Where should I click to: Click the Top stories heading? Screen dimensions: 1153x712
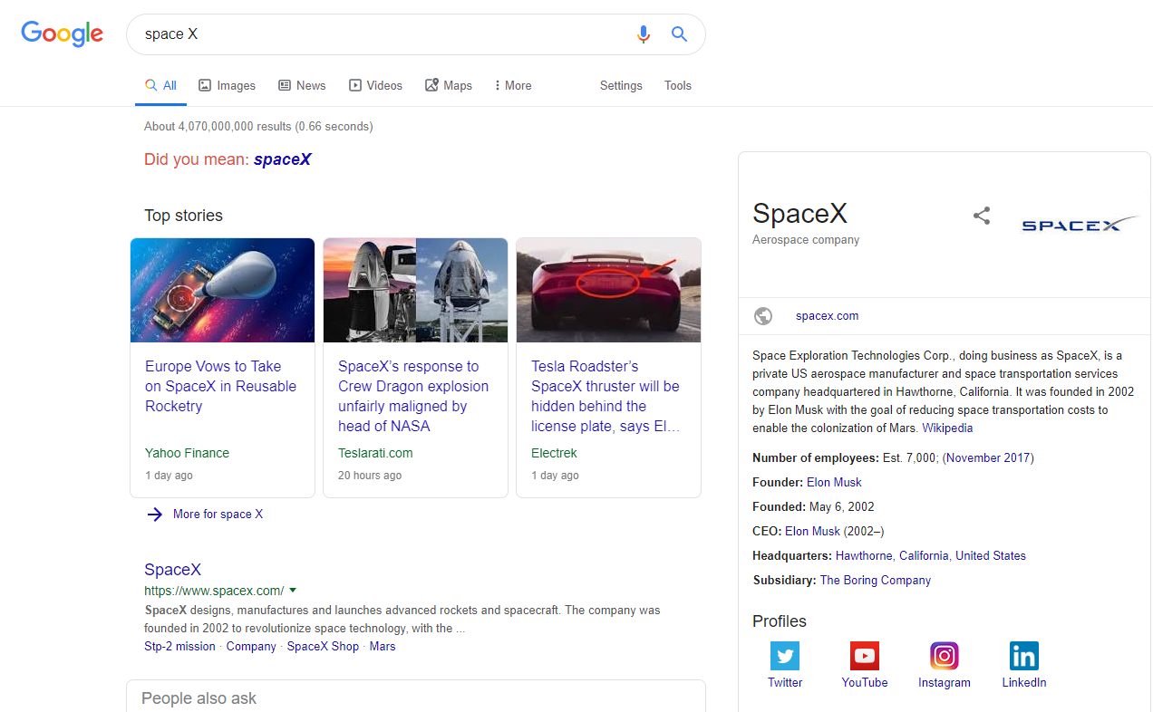pos(183,216)
